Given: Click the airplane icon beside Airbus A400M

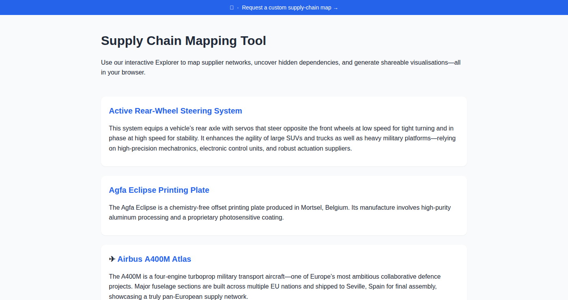Looking at the screenshot, I should pyautogui.click(x=112, y=259).
